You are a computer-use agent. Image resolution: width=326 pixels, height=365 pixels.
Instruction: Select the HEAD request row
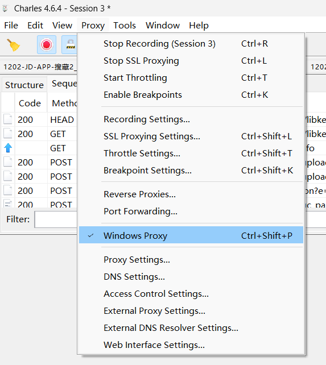39,119
